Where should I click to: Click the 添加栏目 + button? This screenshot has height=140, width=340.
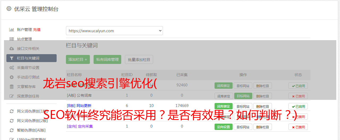pos(78,59)
